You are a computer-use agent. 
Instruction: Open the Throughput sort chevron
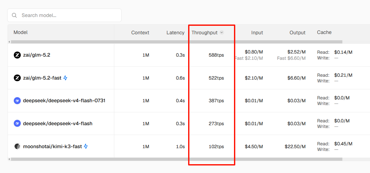221,33
